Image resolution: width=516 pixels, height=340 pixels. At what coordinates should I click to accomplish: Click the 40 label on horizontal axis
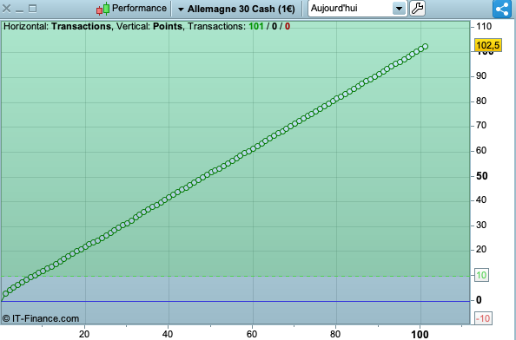click(168, 334)
